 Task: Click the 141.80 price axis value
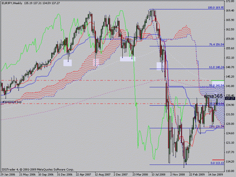230,86
